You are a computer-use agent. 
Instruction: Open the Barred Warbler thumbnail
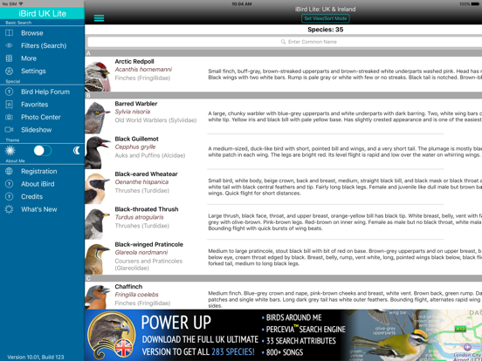(98, 117)
